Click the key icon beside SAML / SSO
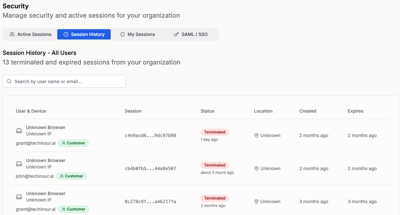The width and height of the screenshot is (400, 215). pos(176,34)
